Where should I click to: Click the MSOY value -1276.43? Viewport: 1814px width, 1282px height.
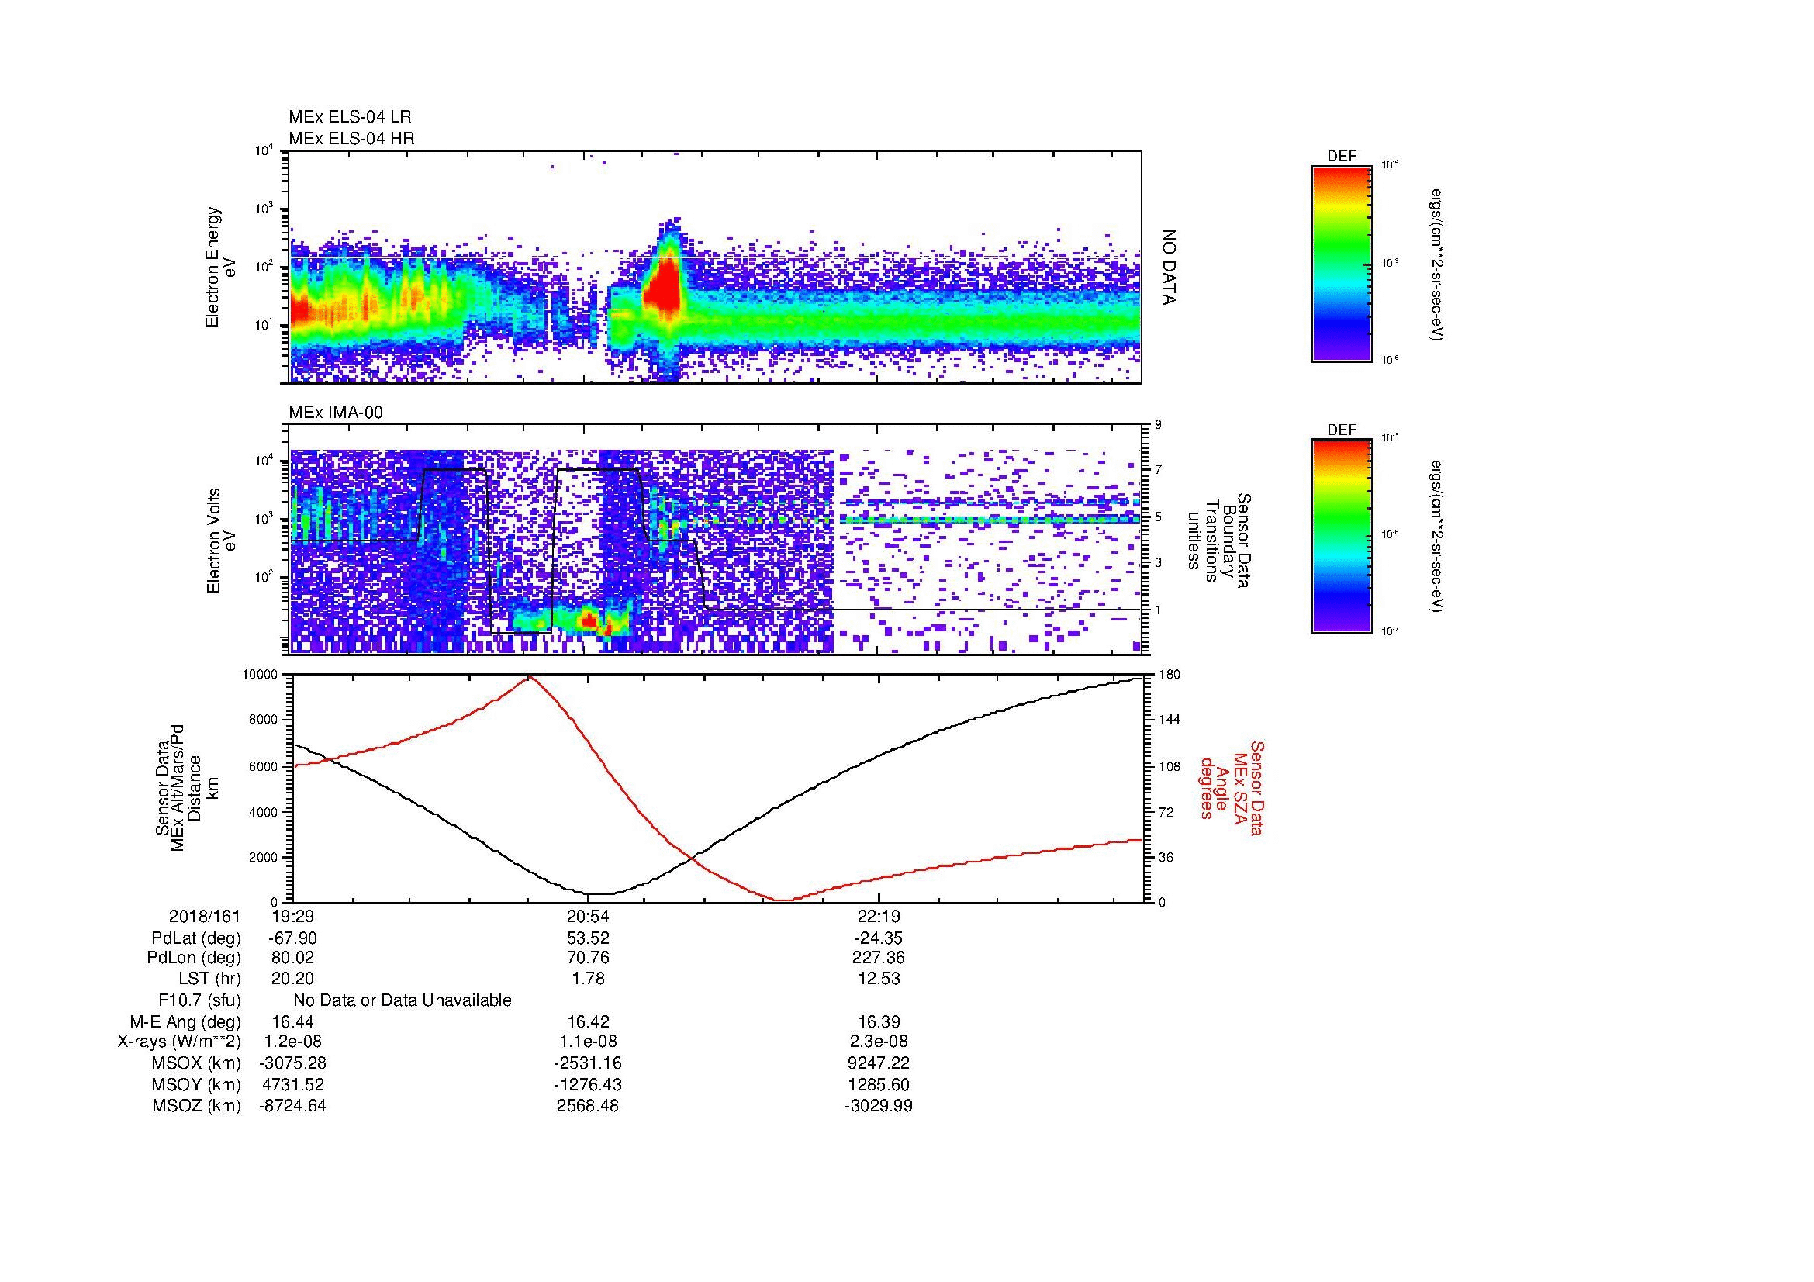[588, 1085]
